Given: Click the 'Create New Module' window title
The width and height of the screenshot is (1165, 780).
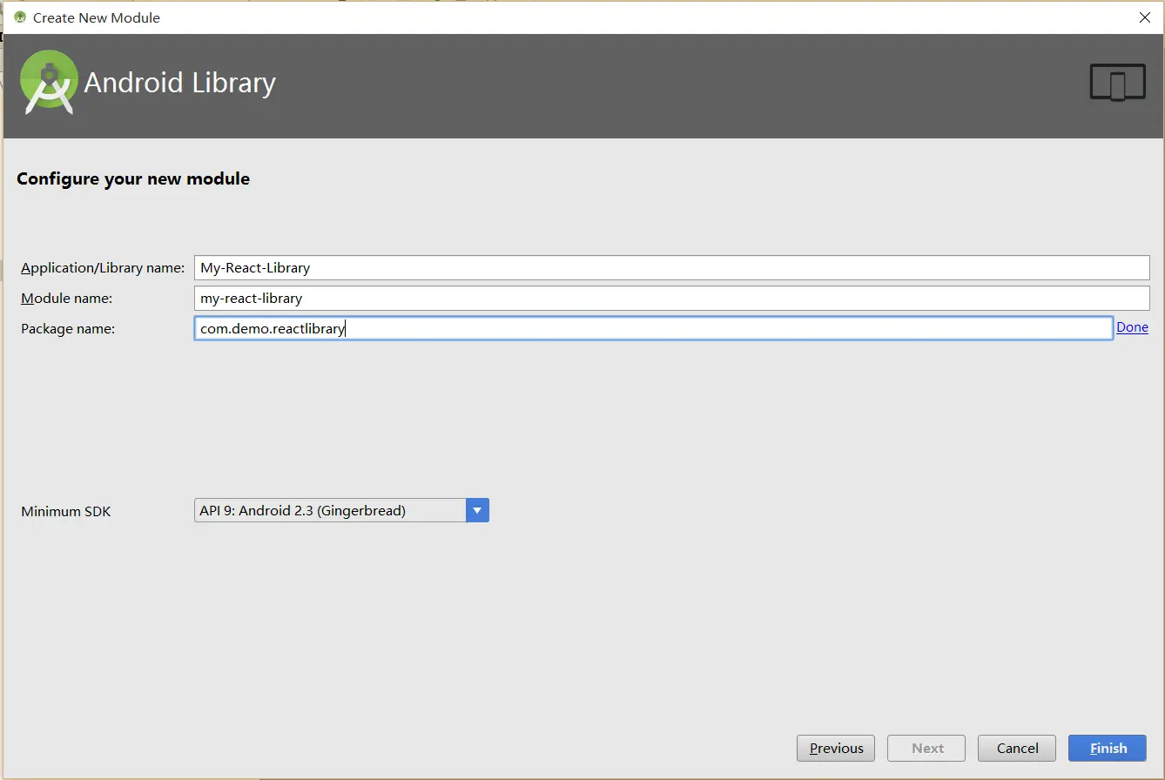Looking at the screenshot, I should tap(97, 17).
